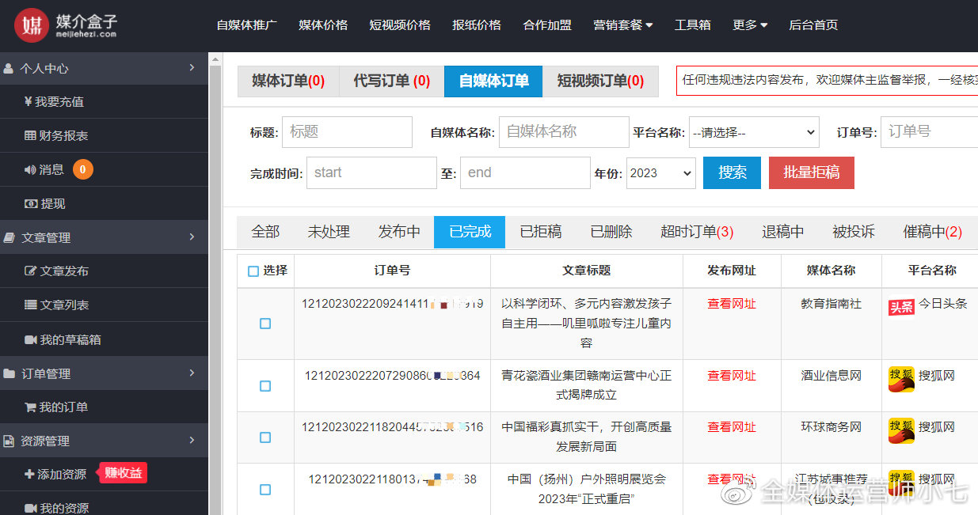Switch to the 已拒稿 tab
Screen dimensions: 978x515
coord(540,232)
